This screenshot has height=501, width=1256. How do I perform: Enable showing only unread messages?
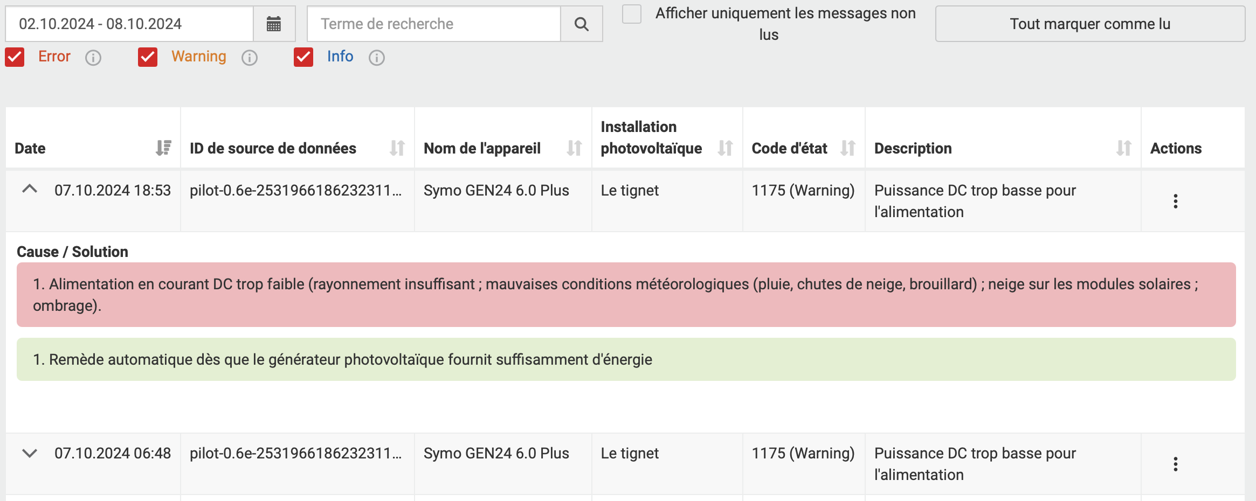click(x=631, y=15)
